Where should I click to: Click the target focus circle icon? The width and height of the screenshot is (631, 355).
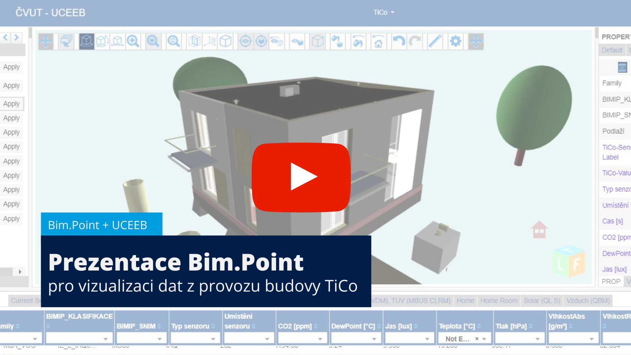point(245,41)
